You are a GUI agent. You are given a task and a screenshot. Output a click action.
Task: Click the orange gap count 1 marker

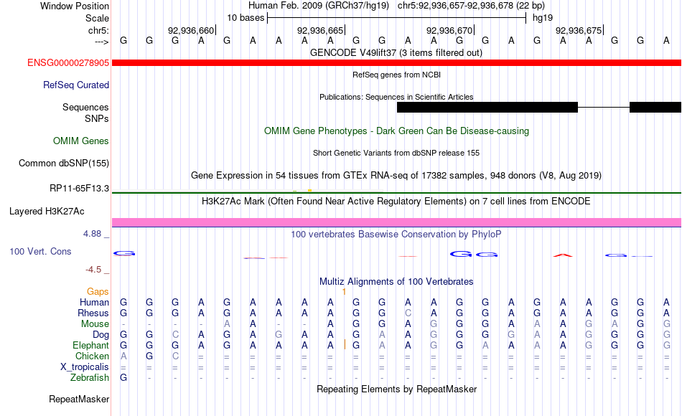(344, 291)
